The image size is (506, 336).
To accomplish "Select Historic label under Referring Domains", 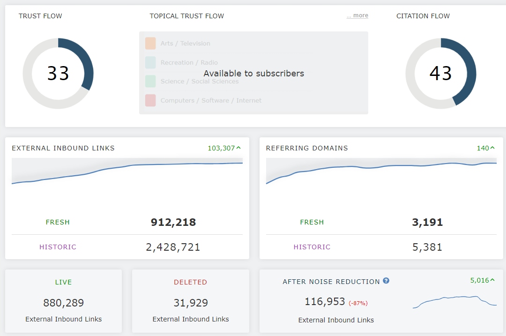I will tap(312, 247).
